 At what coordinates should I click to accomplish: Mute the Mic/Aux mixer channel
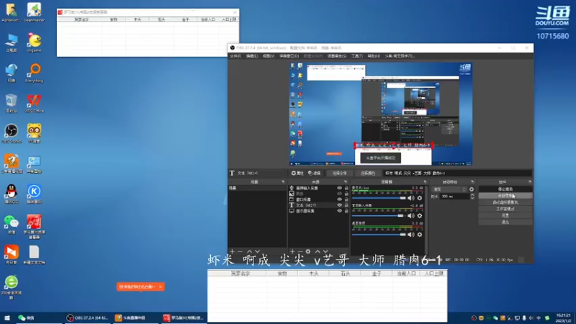pos(410,198)
